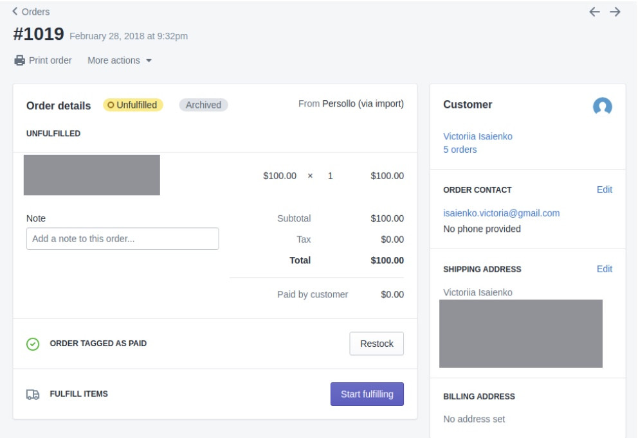The image size is (638, 438).
Task: Click the order note input field
Action: [x=122, y=239]
